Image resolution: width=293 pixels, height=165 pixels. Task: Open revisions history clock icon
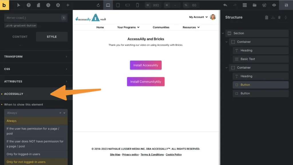coord(48,5)
